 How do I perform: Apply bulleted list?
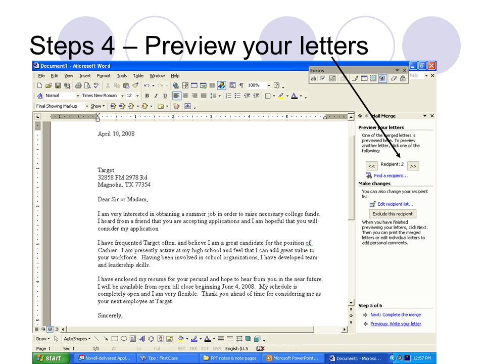(x=237, y=96)
